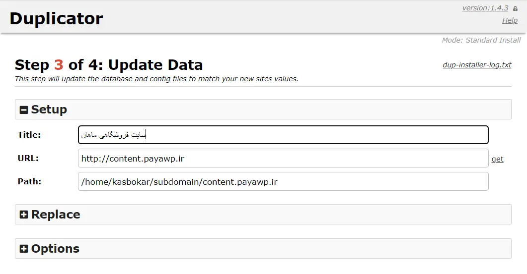Viewport: 527px width, 274px height.
Task: Click the Duplicator heading
Action: click(56, 18)
